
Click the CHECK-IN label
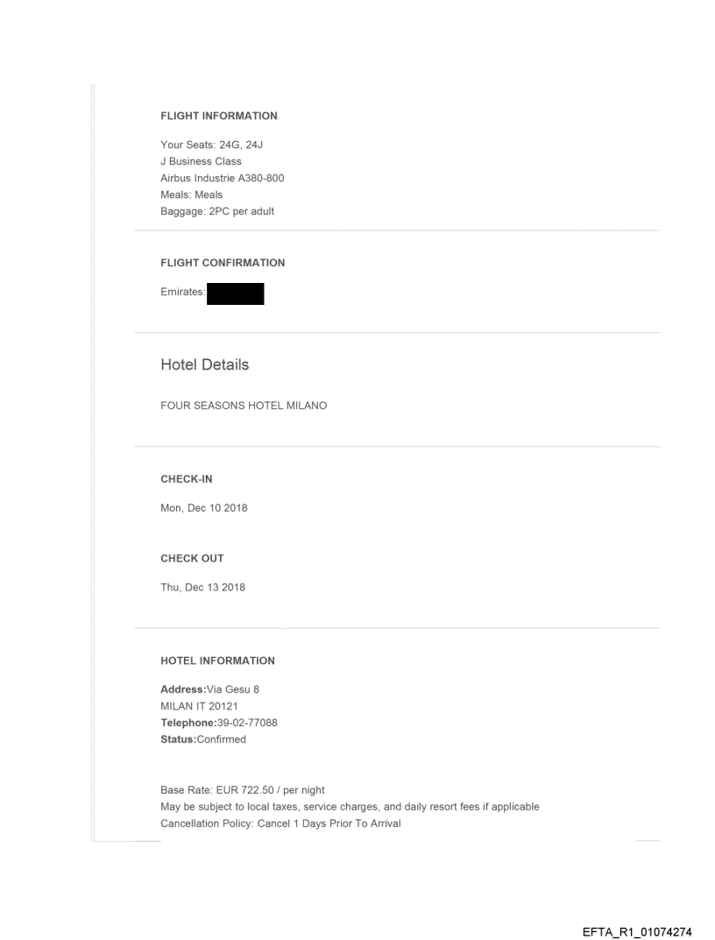coord(186,479)
